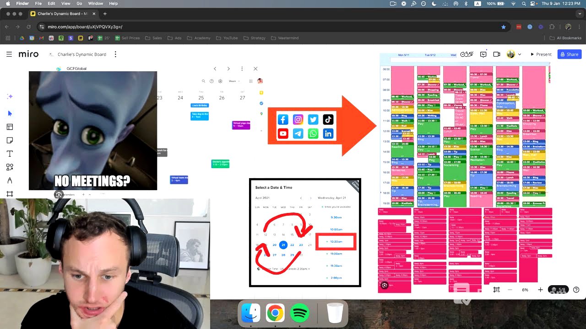586x329 pixels.
Task: Open board options three-dot menu
Action: (x=115, y=54)
